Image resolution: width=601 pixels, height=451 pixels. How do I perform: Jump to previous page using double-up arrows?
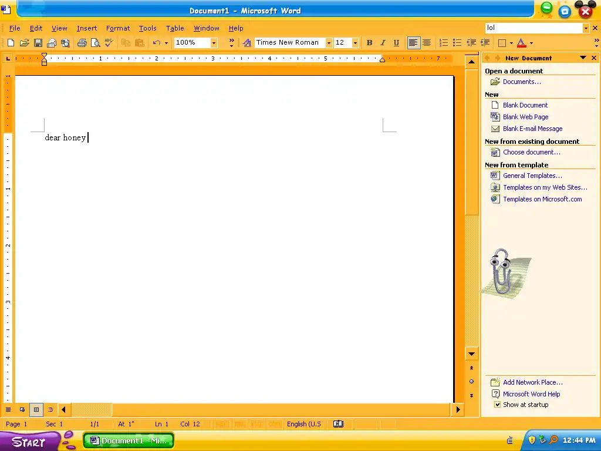(x=471, y=368)
